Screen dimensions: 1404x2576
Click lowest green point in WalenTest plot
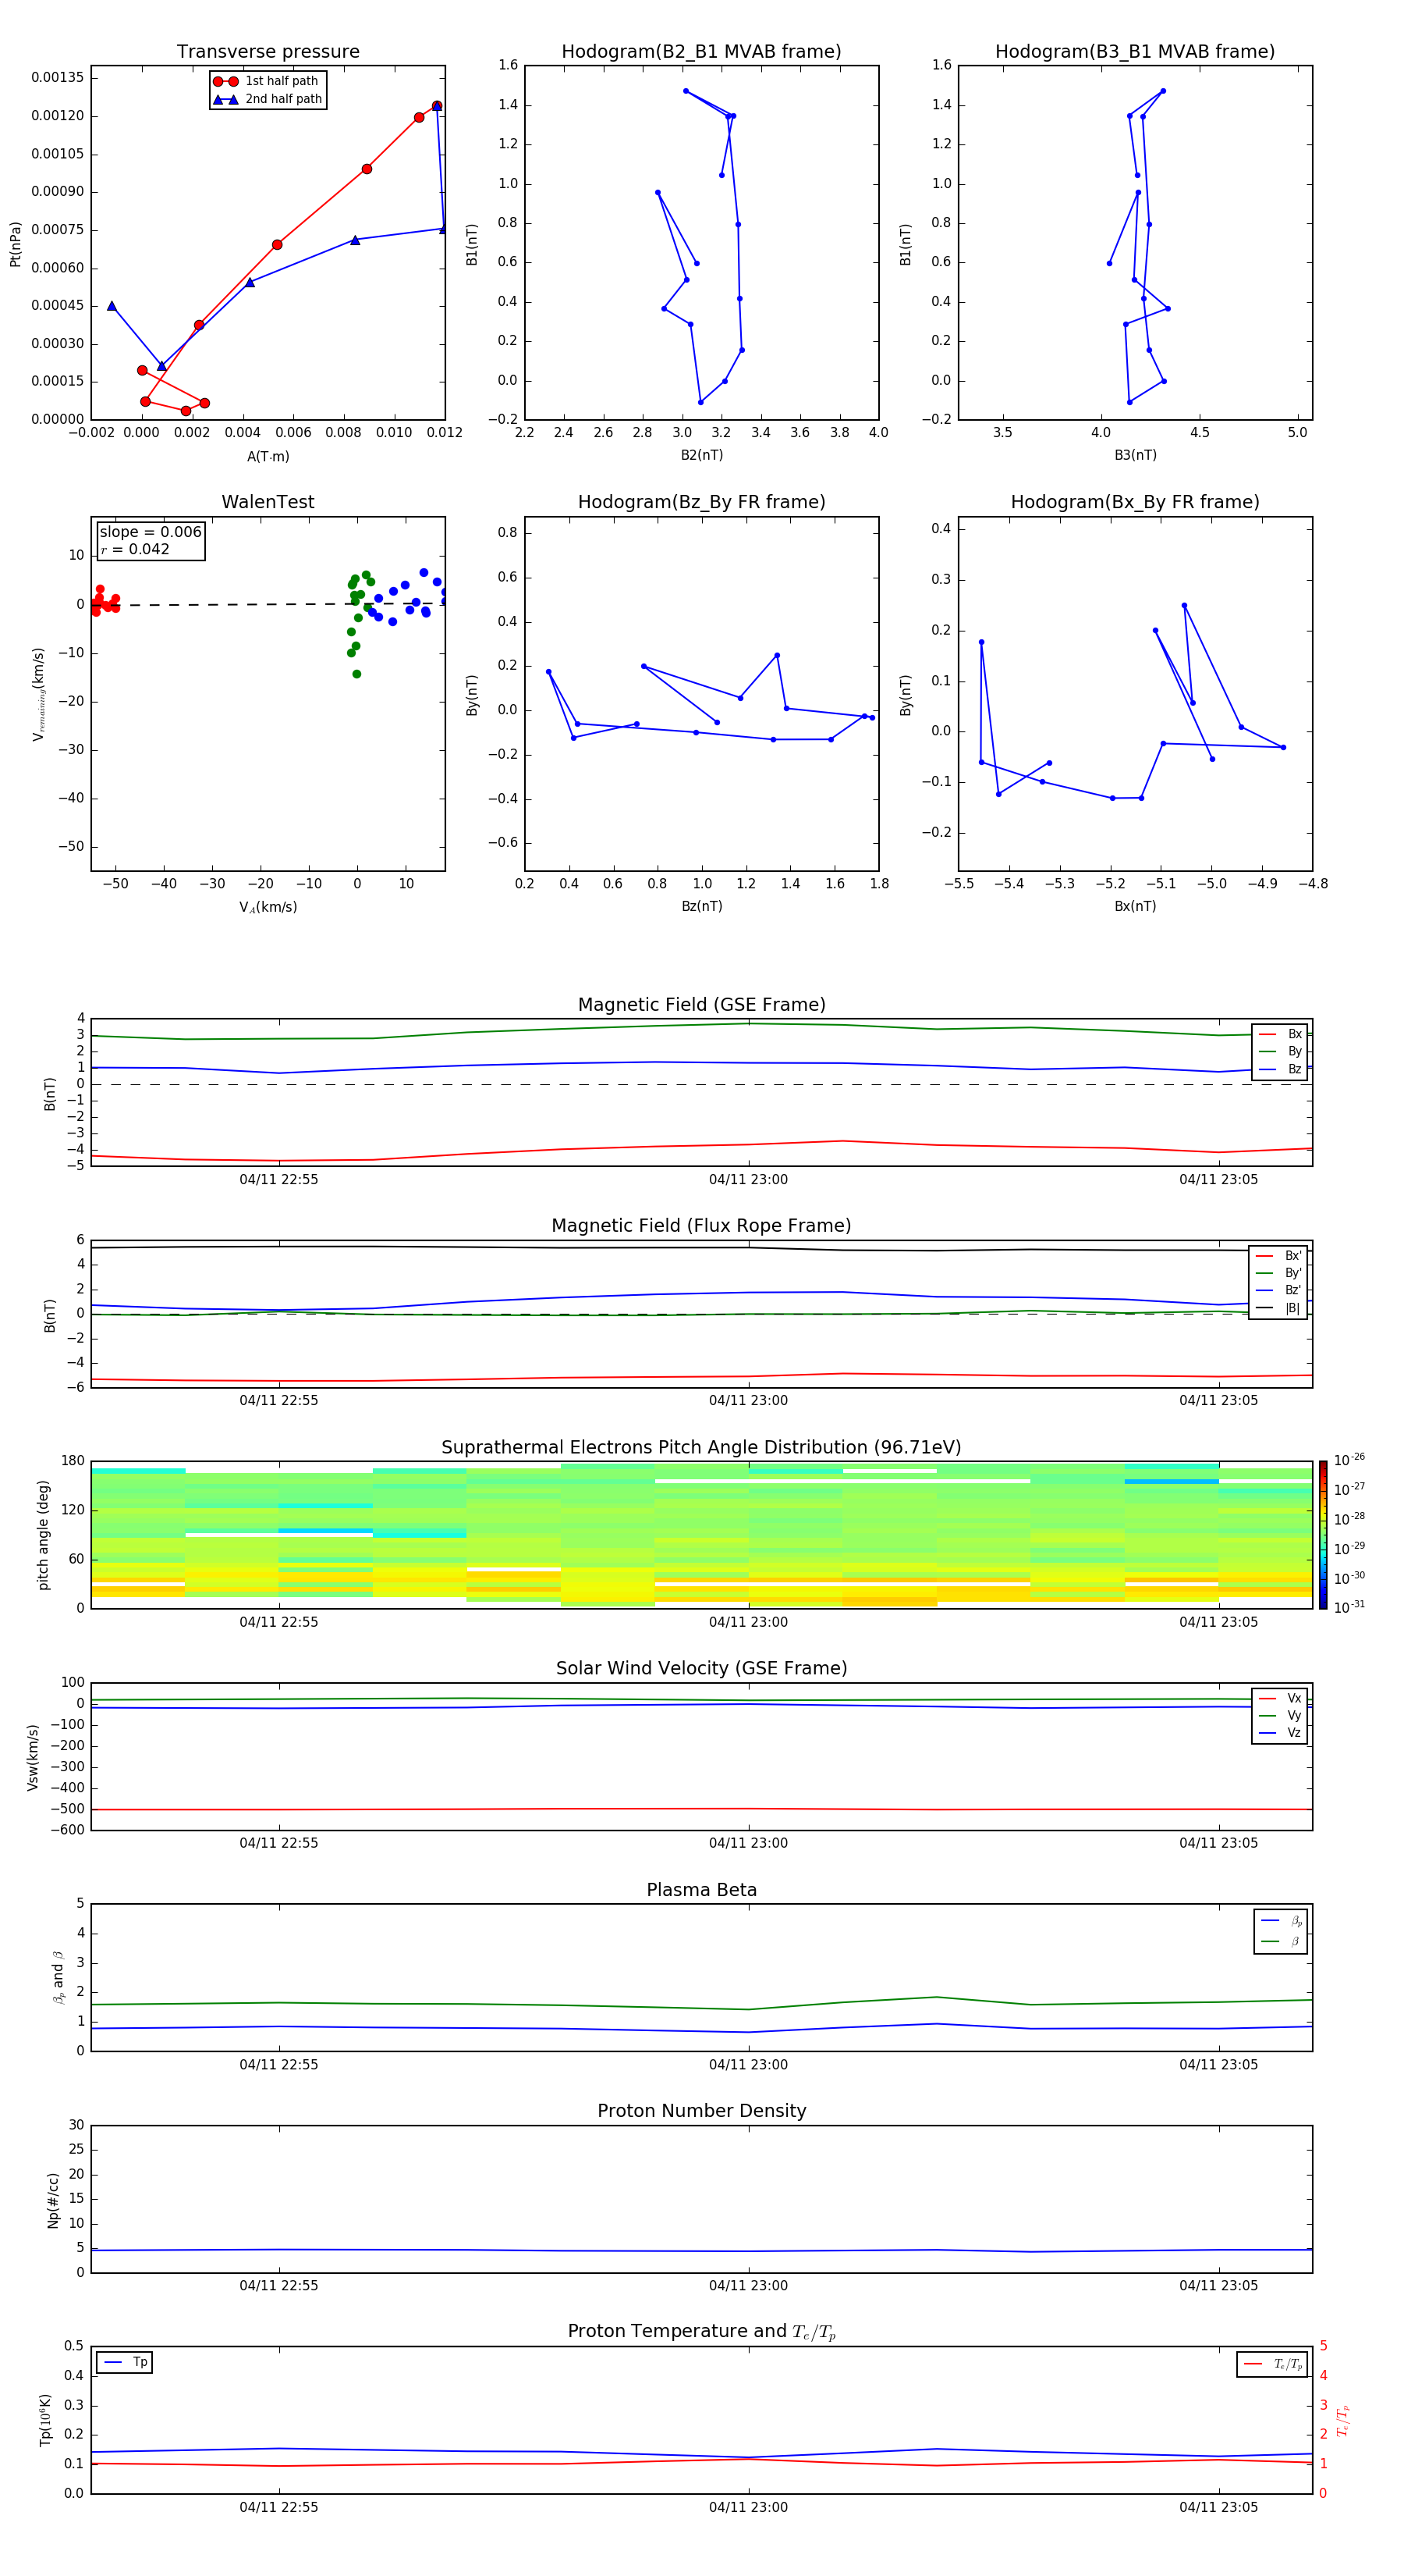(356, 674)
